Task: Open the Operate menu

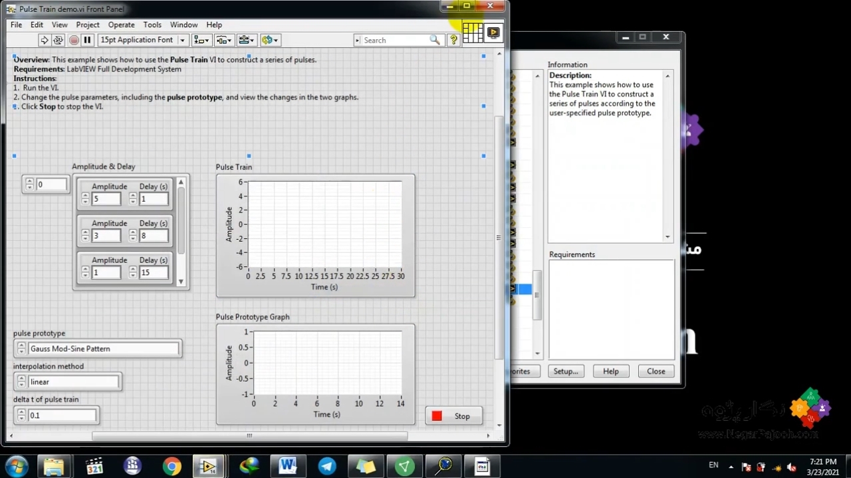Action: coord(121,25)
